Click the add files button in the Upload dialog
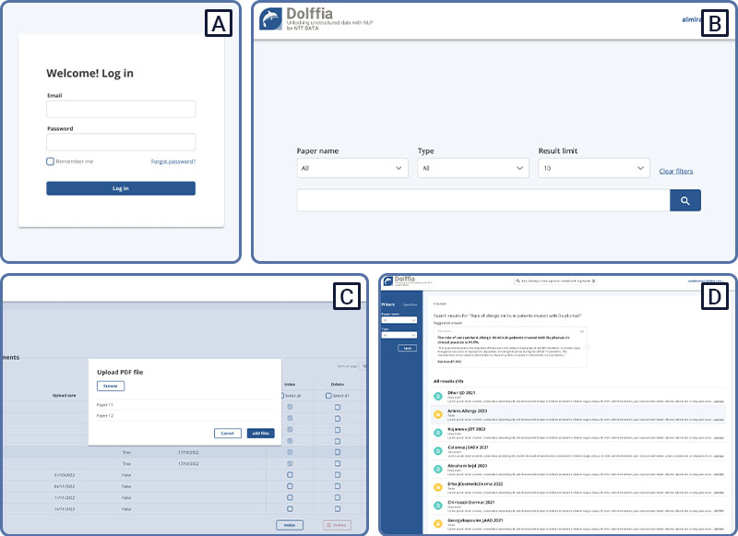This screenshot has height=536, width=738. pyautogui.click(x=261, y=434)
